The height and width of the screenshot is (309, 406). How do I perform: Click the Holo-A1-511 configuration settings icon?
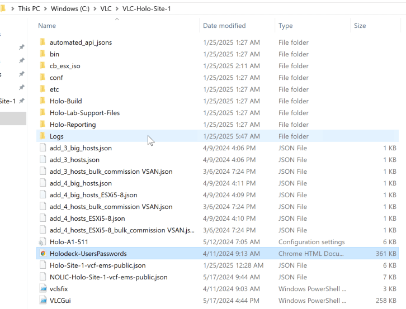pyautogui.click(x=43, y=242)
